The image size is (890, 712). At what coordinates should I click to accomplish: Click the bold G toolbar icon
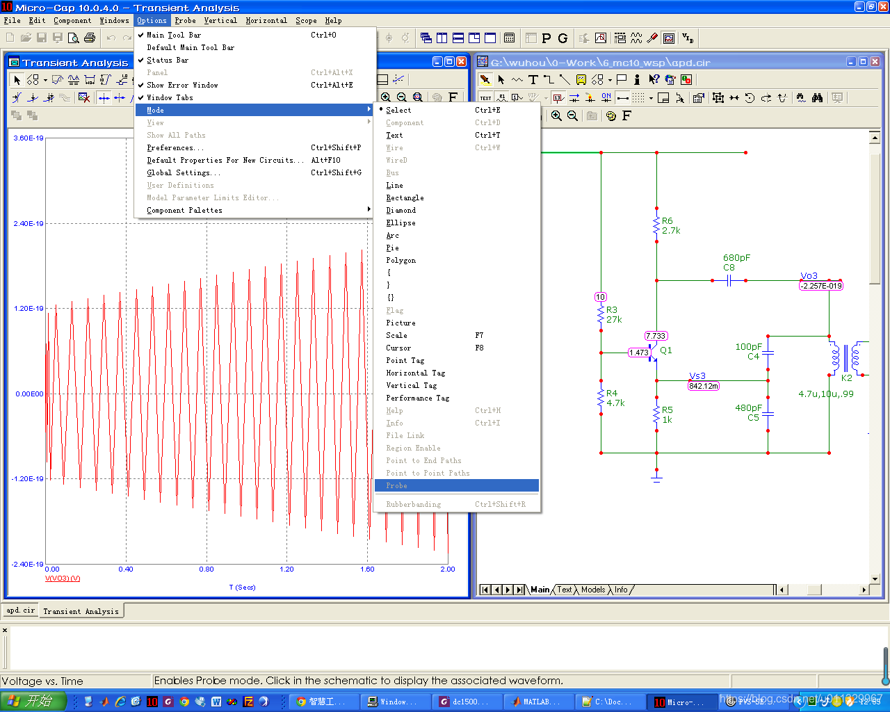563,38
